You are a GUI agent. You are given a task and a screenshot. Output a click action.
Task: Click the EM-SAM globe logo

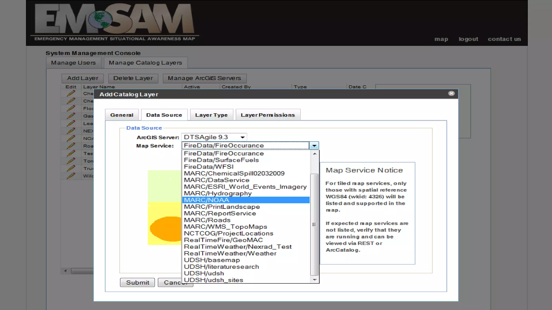pyautogui.click(x=100, y=19)
